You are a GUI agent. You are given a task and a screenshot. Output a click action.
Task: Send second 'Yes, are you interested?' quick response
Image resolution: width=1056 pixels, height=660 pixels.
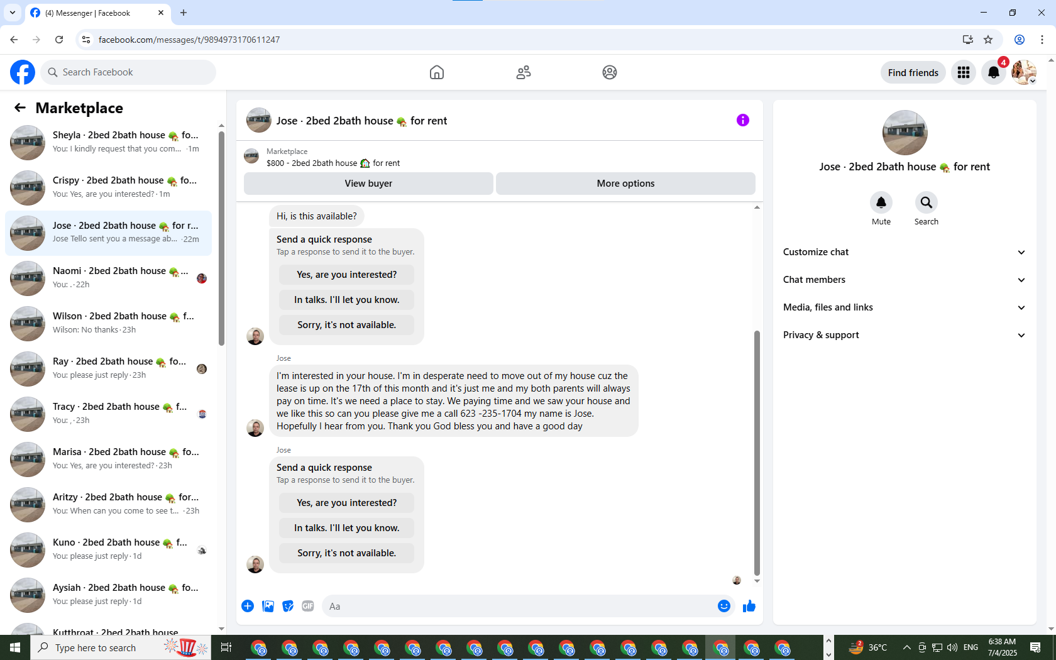click(x=347, y=503)
